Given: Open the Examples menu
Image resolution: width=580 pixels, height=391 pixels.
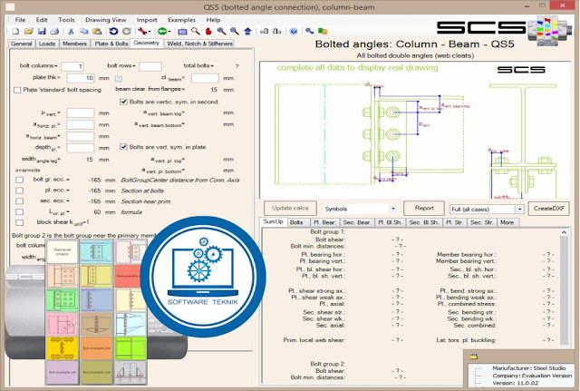Looking at the screenshot, I should [181, 20].
